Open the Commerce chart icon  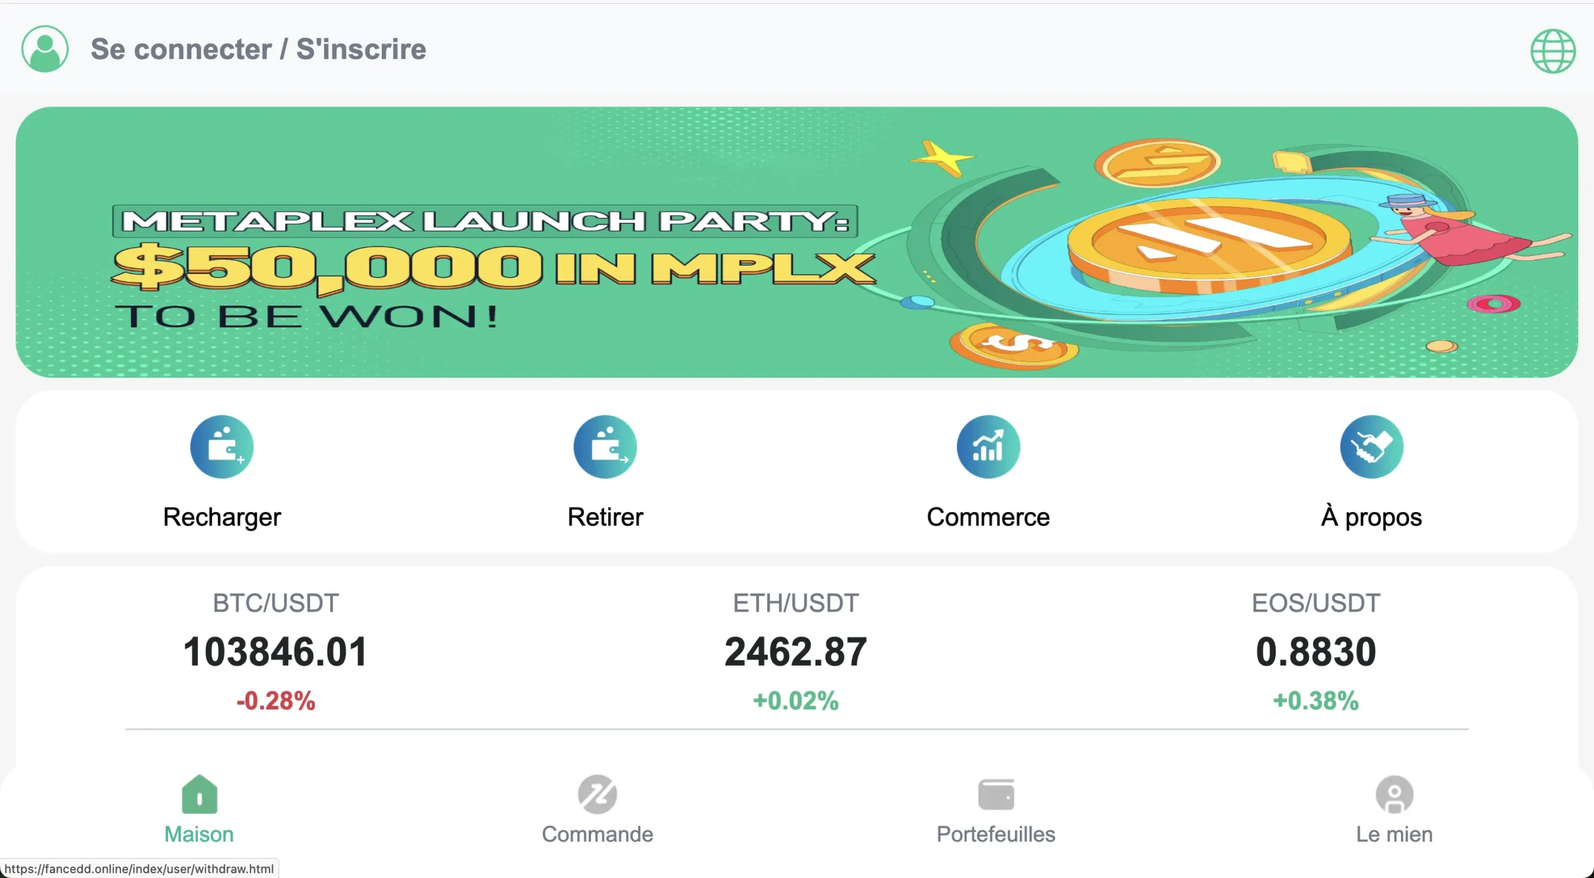(988, 447)
